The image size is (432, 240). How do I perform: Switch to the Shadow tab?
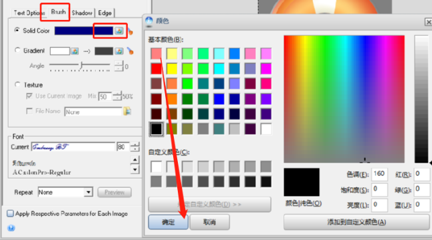(82, 13)
